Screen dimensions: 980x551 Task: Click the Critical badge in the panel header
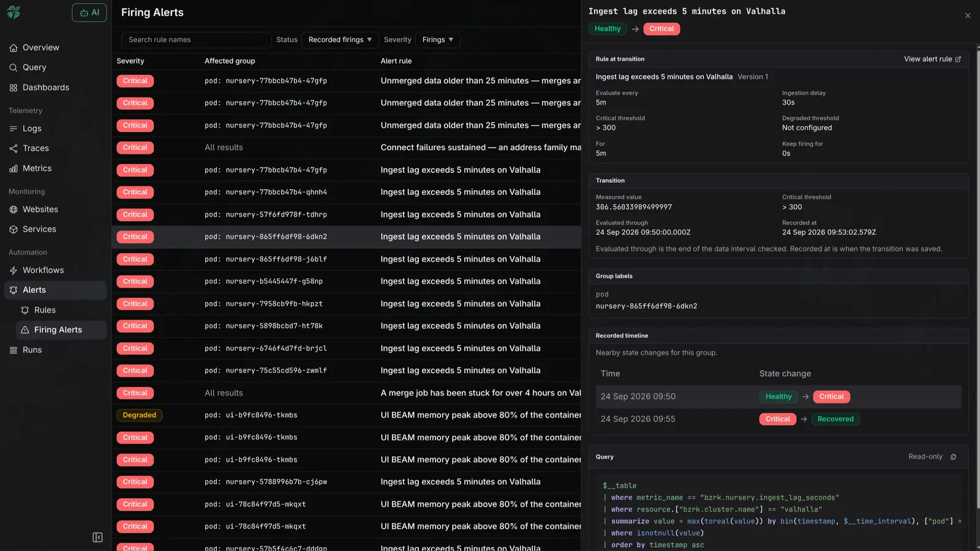coord(661,29)
